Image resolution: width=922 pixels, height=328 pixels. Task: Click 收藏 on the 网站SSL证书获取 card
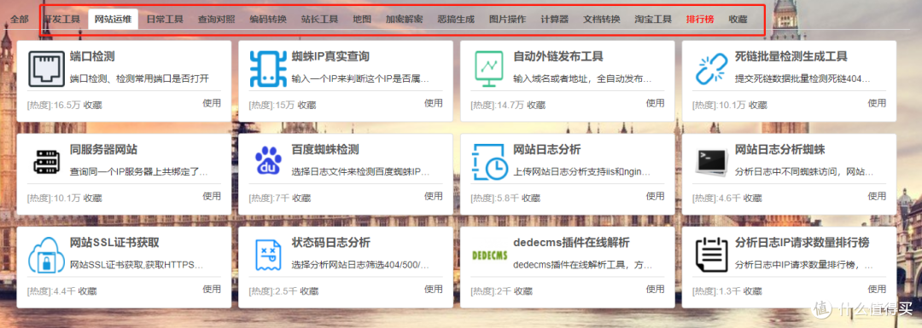88,291
